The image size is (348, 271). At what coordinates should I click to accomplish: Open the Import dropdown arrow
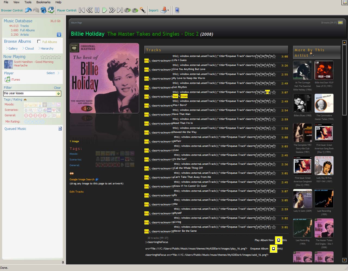coord(168,10)
